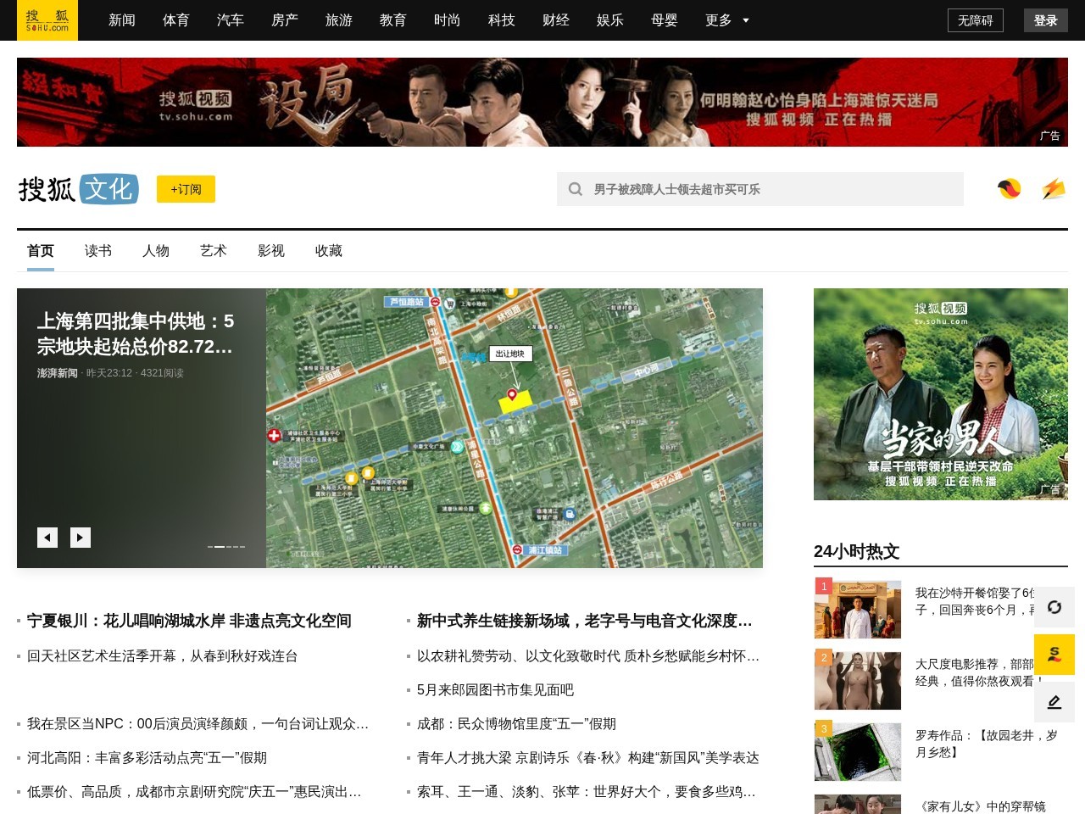Go to previous carousel slide
The image size is (1085, 814).
click(x=47, y=538)
